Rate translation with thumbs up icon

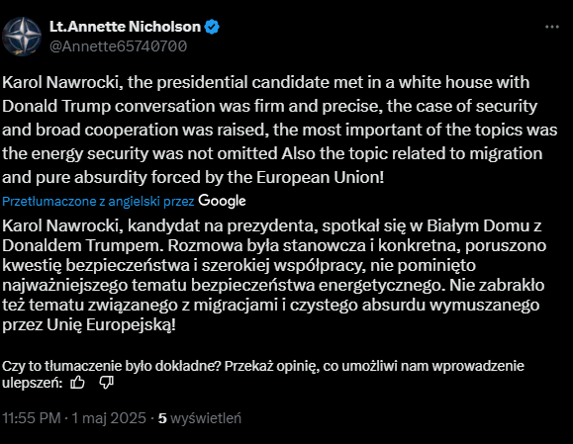click(x=77, y=383)
